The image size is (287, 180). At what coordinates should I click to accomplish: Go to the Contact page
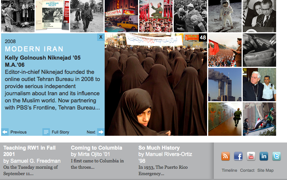point(247,170)
